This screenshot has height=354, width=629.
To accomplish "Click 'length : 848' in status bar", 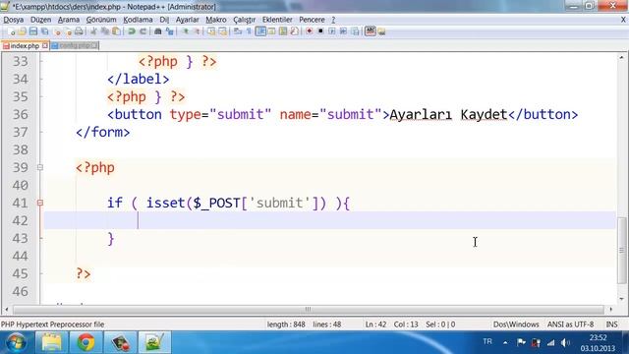I will click(x=286, y=324).
